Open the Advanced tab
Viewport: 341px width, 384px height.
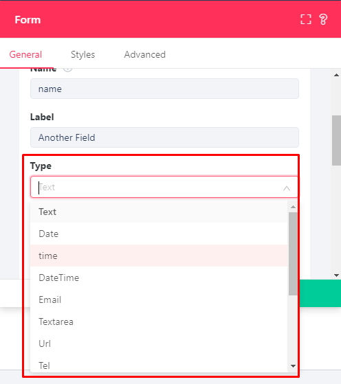pyautogui.click(x=145, y=54)
